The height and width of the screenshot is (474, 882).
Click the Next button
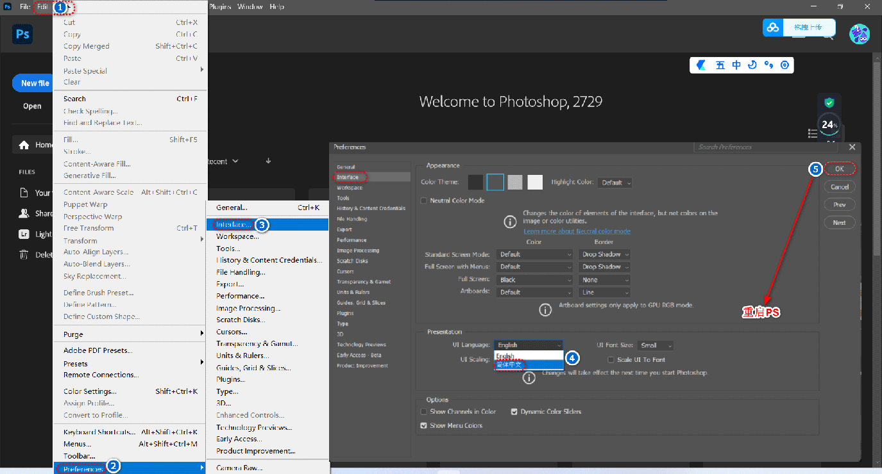[840, 223]
